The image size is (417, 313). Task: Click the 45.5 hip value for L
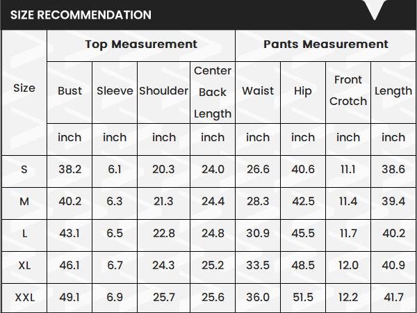pyautogui.click(x=303, y=234)
